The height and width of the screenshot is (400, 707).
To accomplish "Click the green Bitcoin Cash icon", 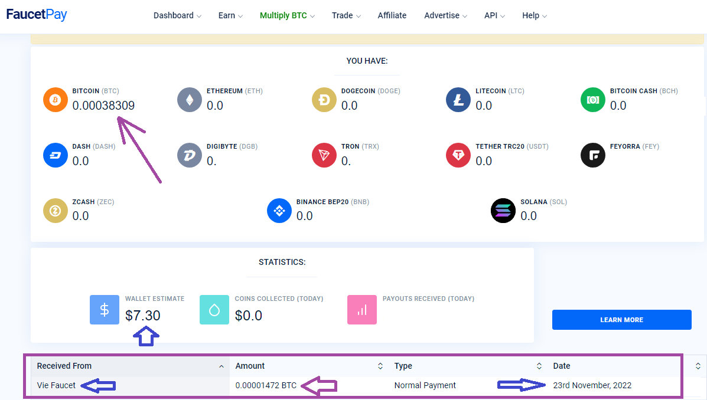I will point(593,100).
